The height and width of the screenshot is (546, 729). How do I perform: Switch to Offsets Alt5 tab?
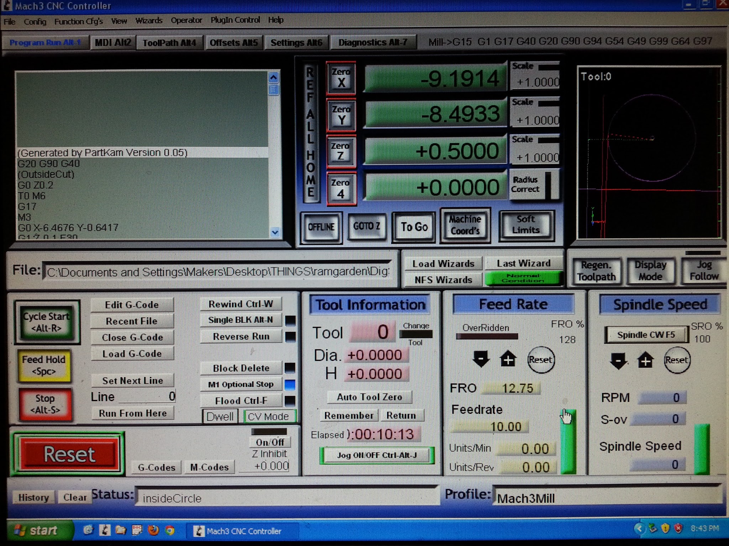click(x=234, y=43)
